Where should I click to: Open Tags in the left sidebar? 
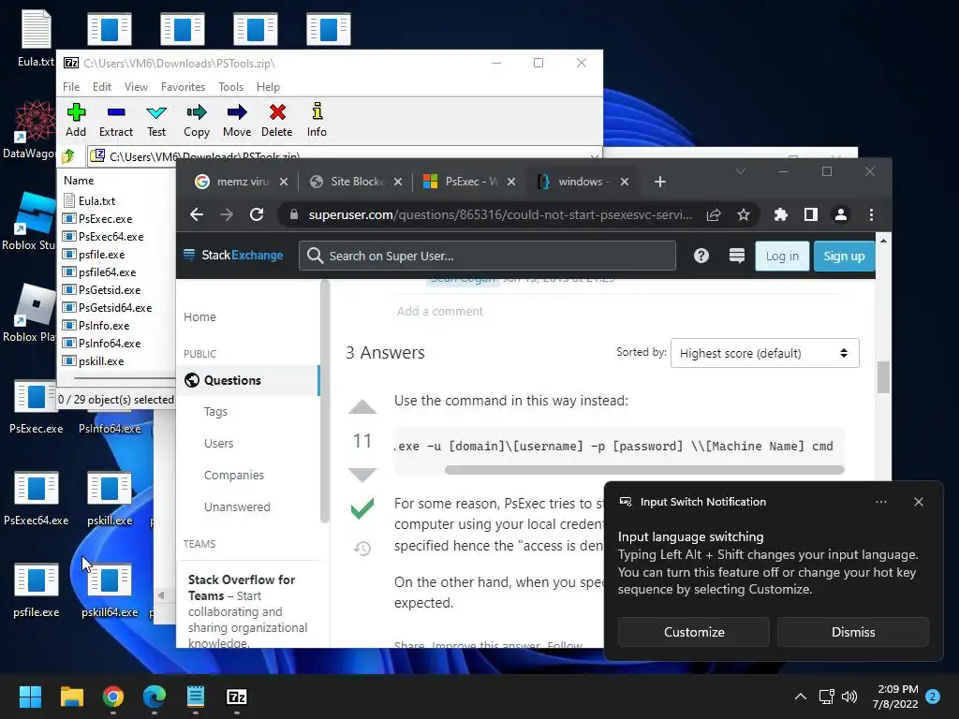pyautogui.click(x=215, y=412)
